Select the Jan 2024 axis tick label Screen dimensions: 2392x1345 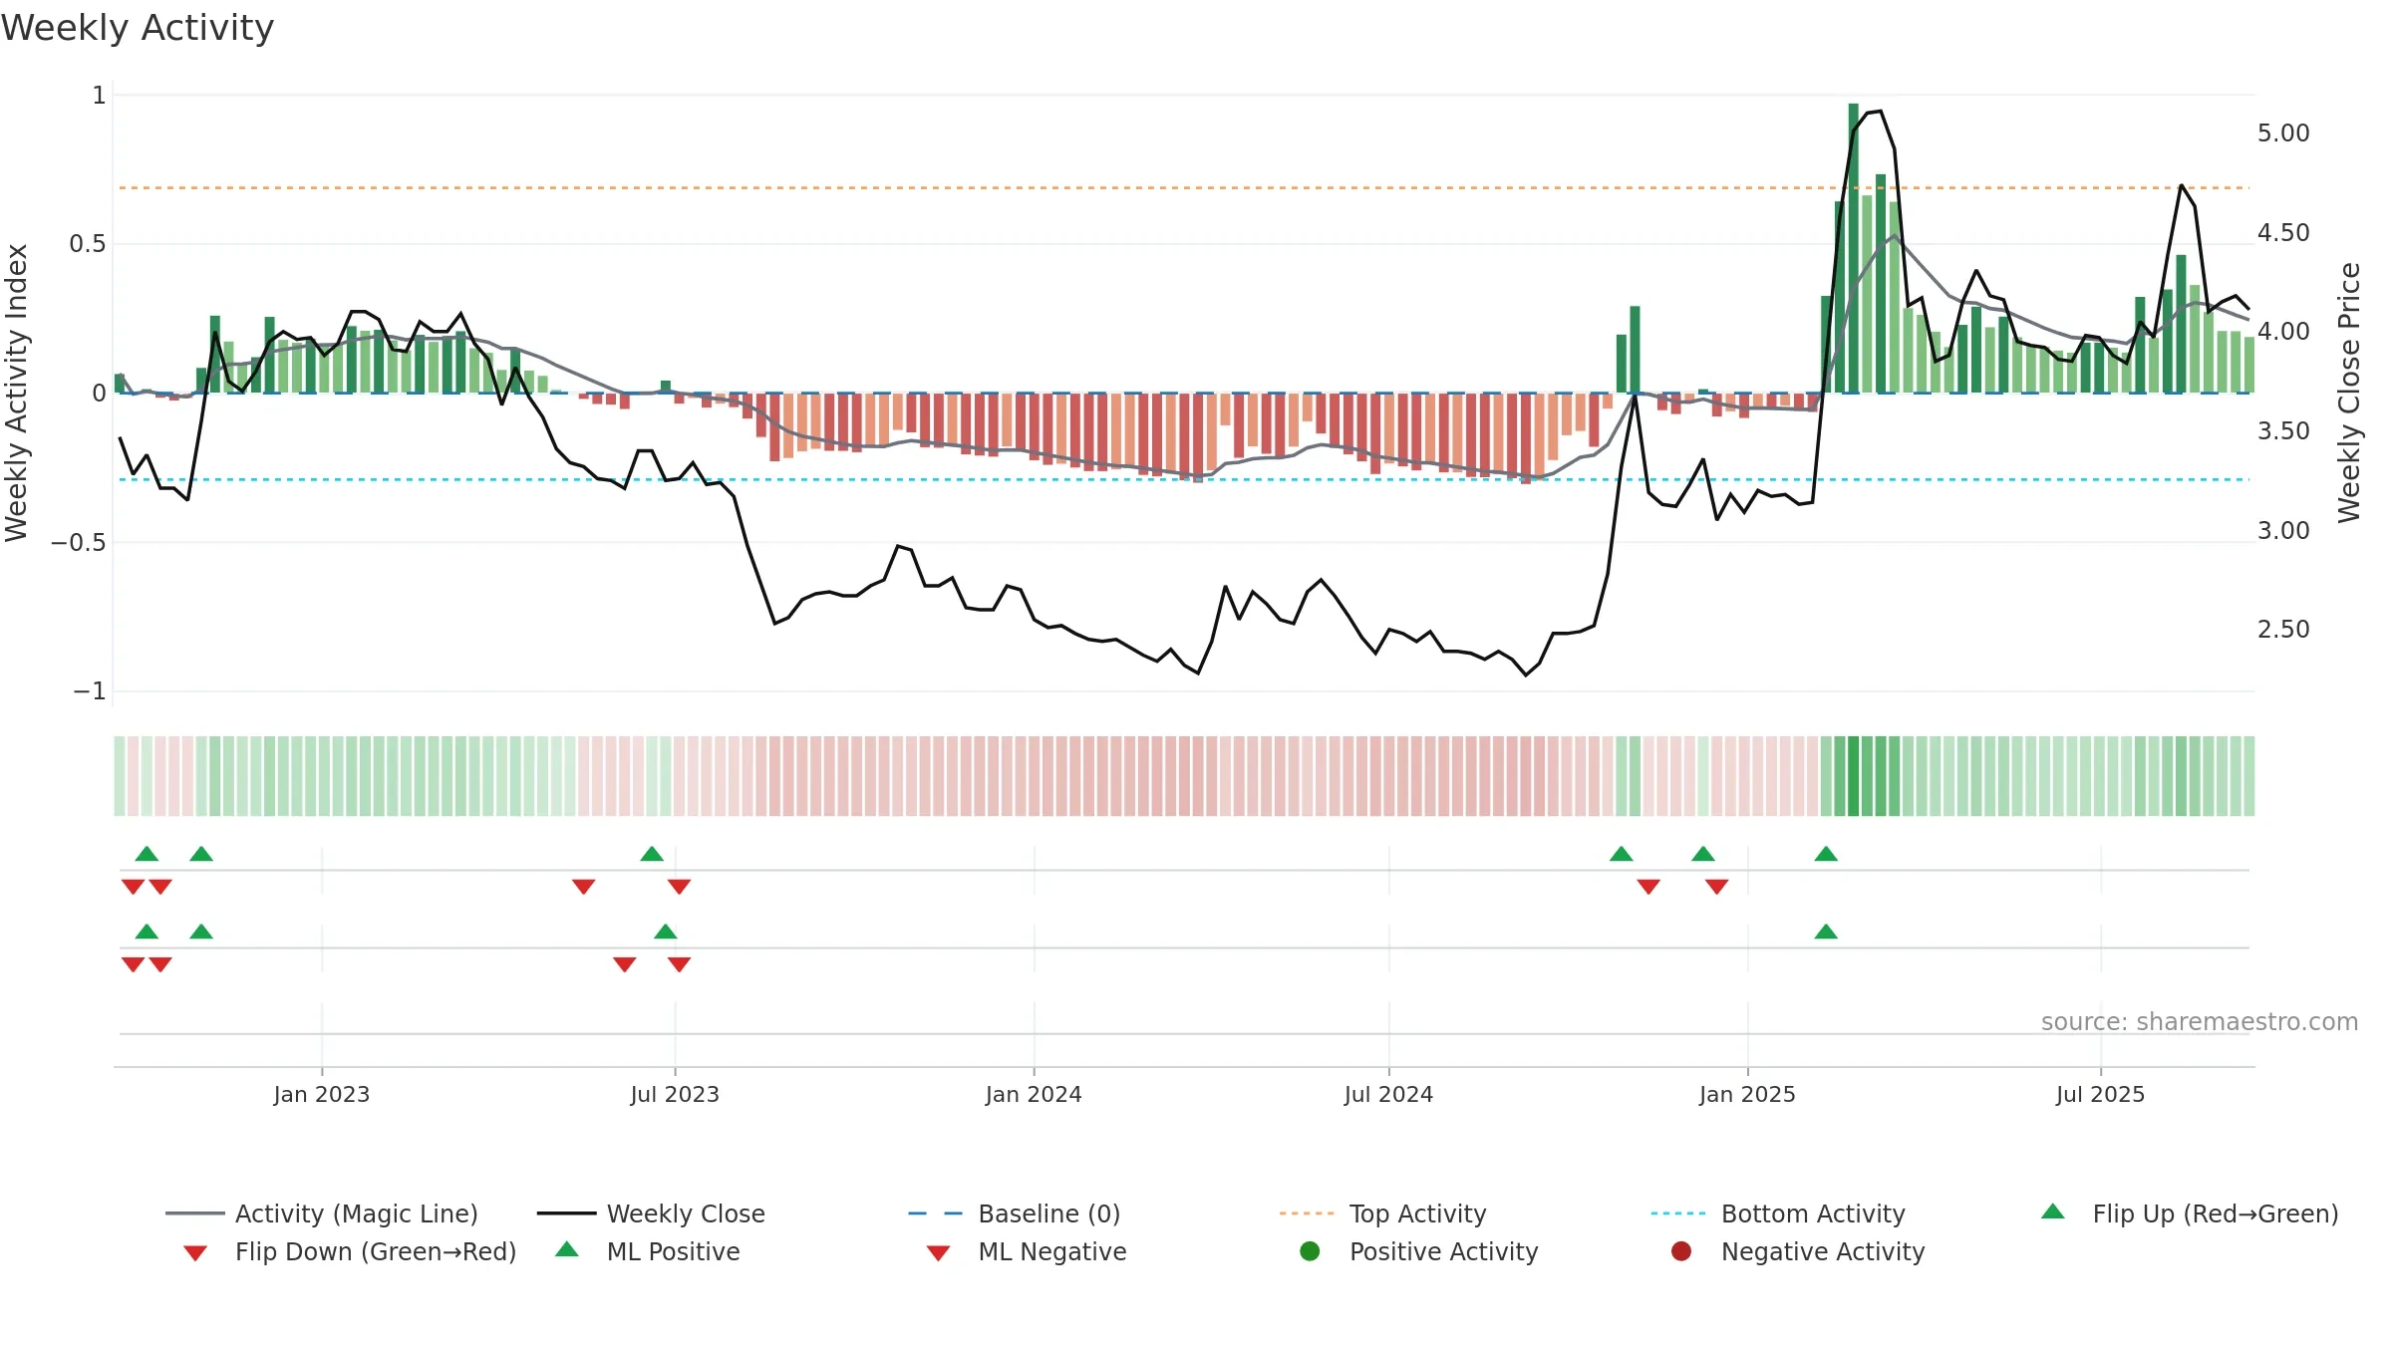pyautogui.click(x=1034, y=1094)
